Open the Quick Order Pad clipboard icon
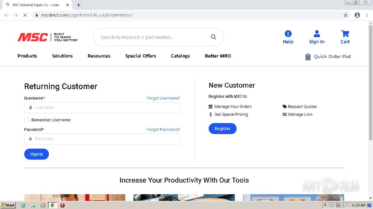373x209 pixels. [308, 57]
